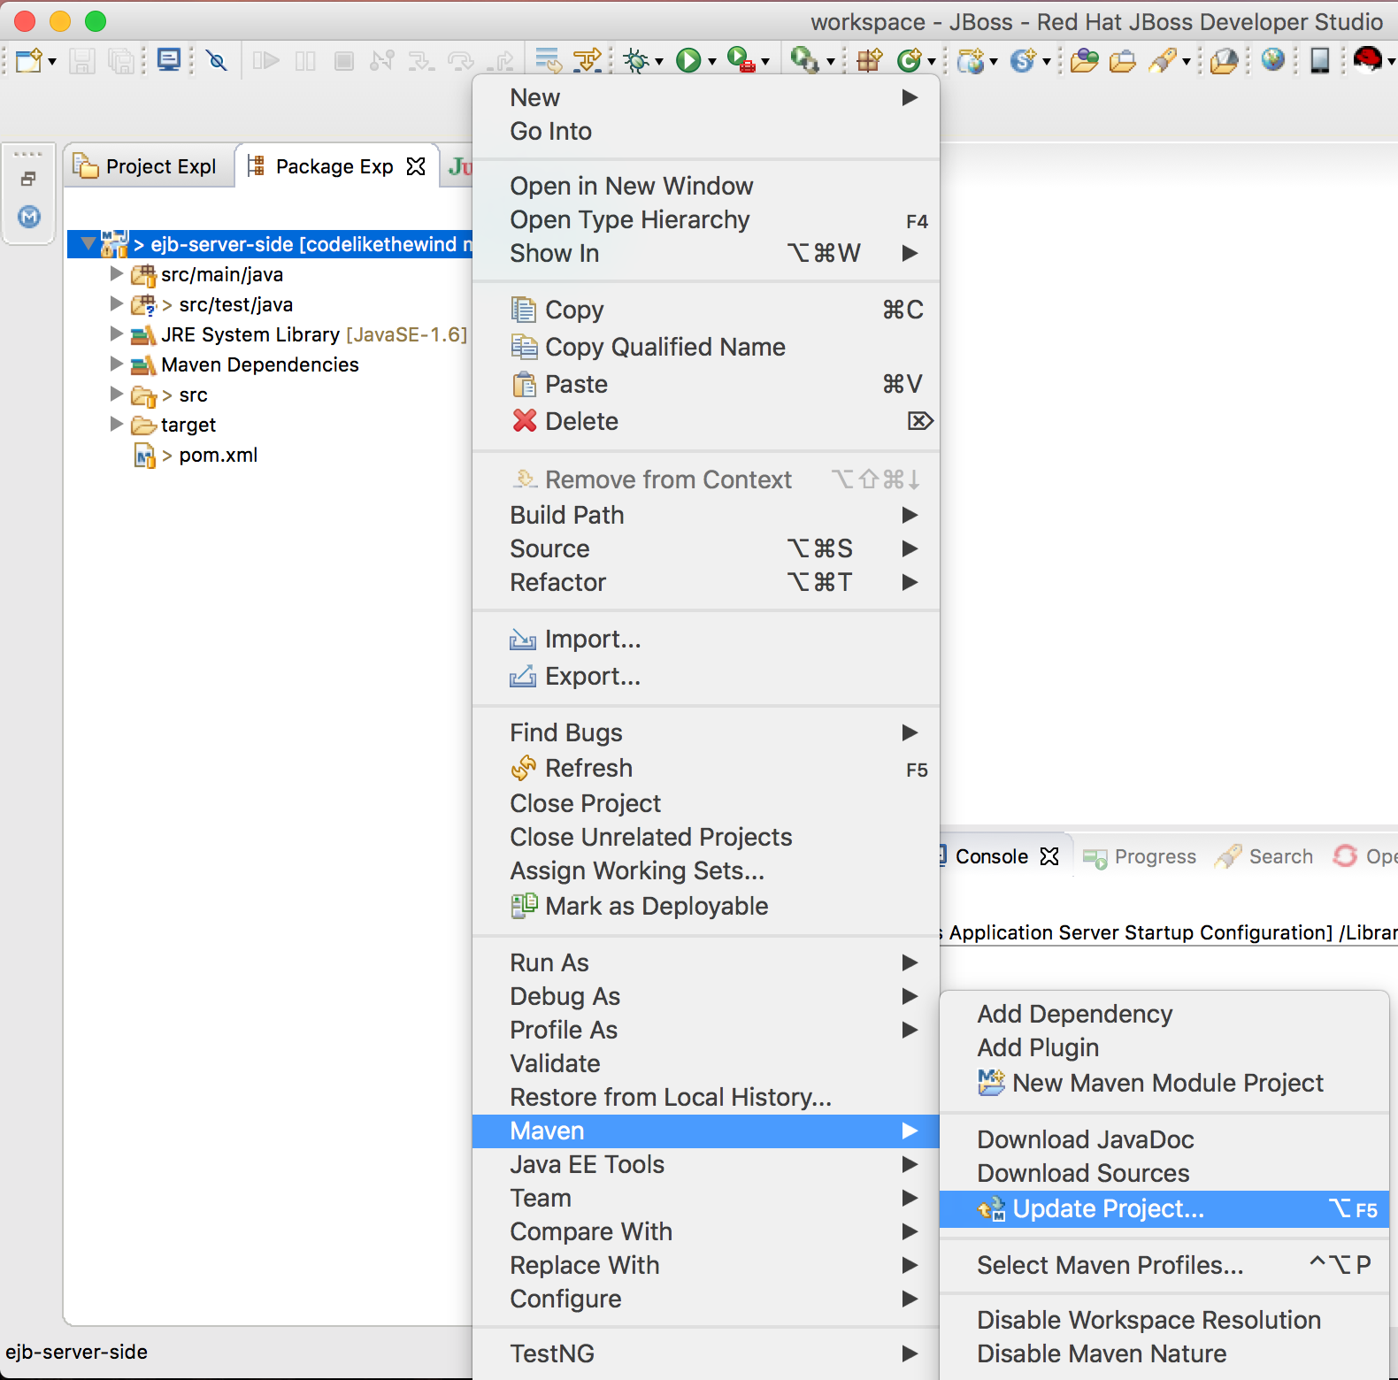Click the Resume debug icon
Viewport: 1398px width, 1380px height.
(x=265, y=60)
